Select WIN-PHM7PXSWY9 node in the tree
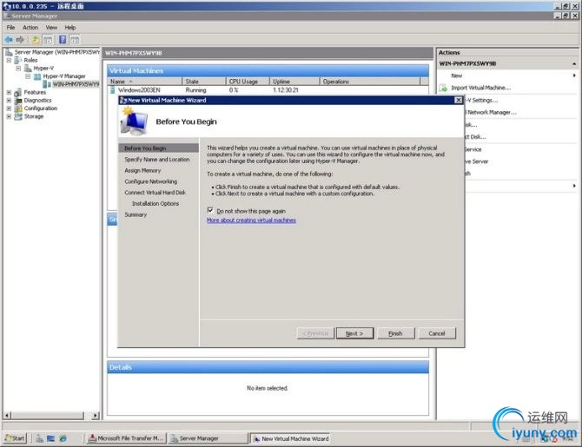 pyautogui.click(x=76, y=84)
